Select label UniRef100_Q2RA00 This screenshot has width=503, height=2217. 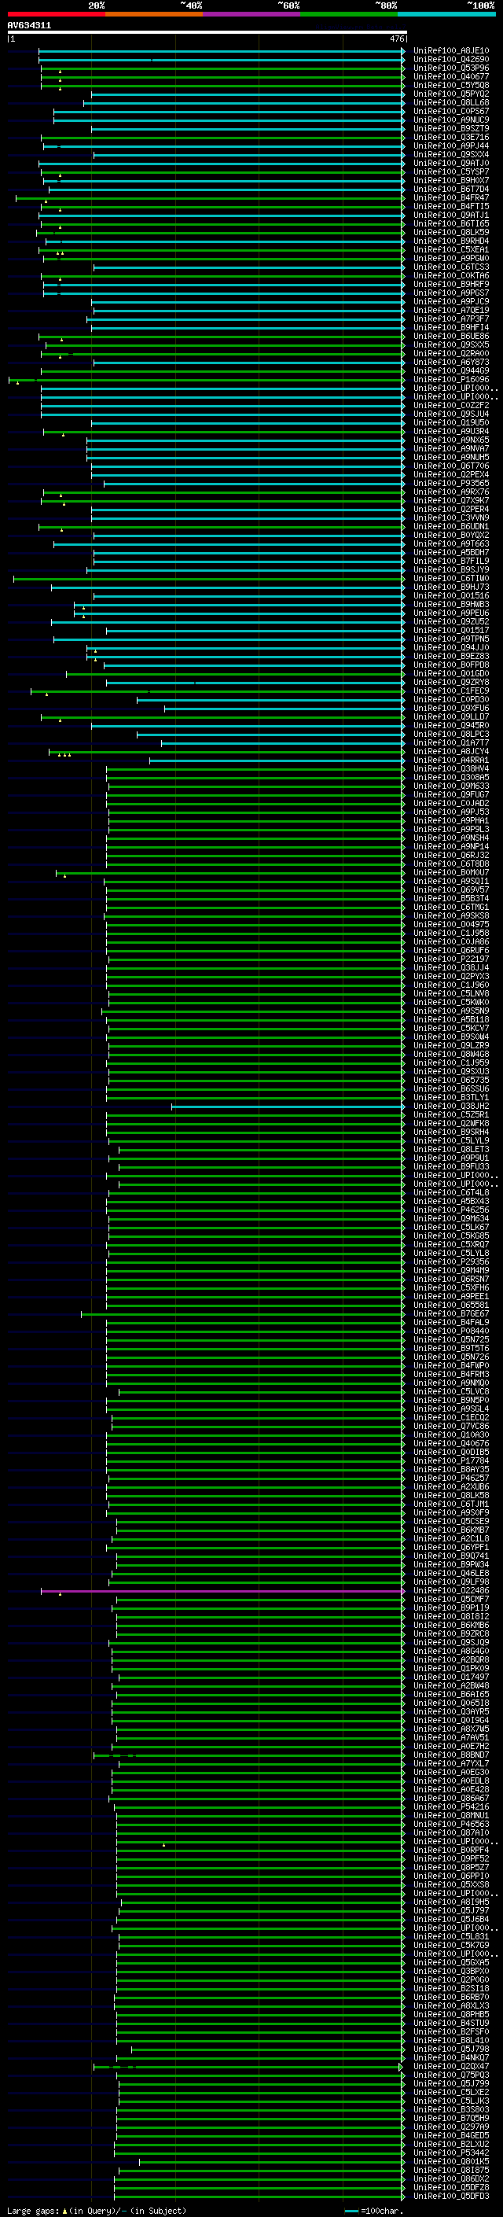coord(451,354)
